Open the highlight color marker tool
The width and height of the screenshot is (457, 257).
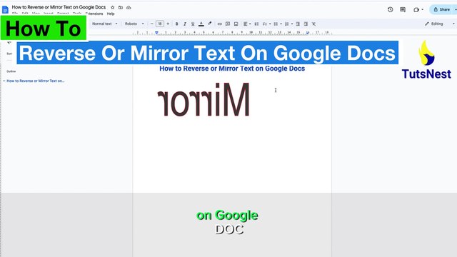point(209,24)
